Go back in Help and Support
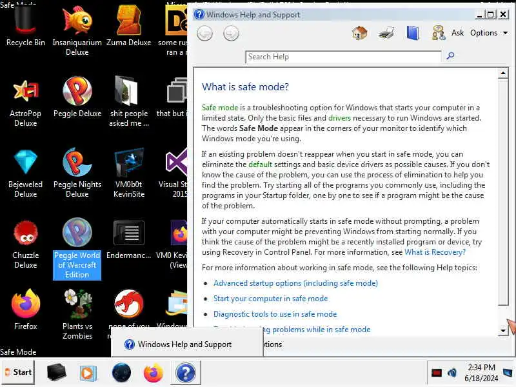 [204, 34]
